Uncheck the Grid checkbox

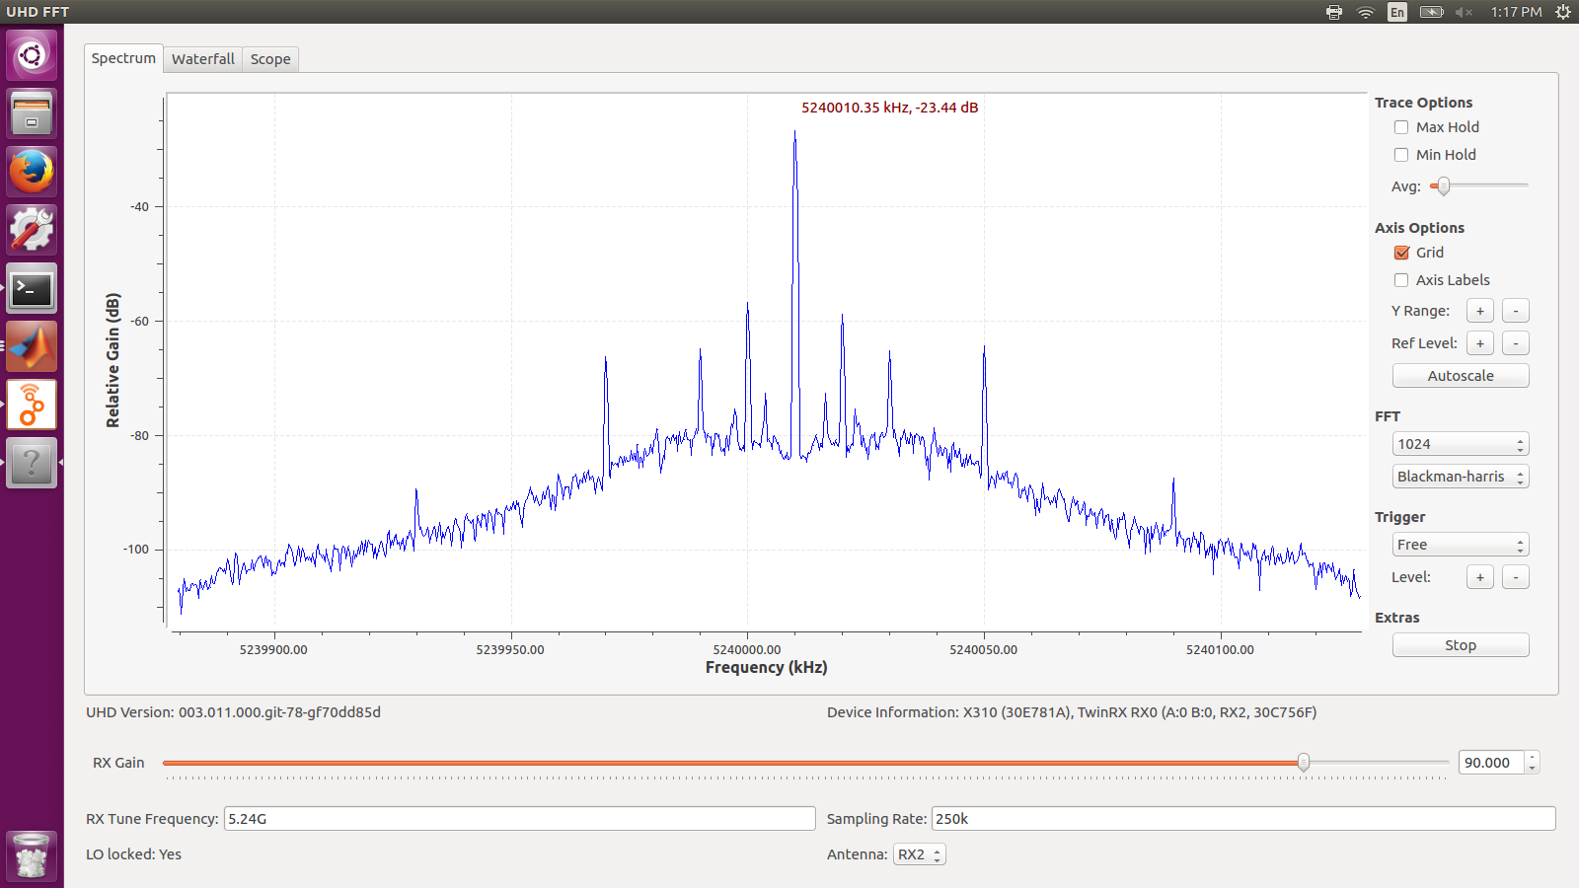1401,253
